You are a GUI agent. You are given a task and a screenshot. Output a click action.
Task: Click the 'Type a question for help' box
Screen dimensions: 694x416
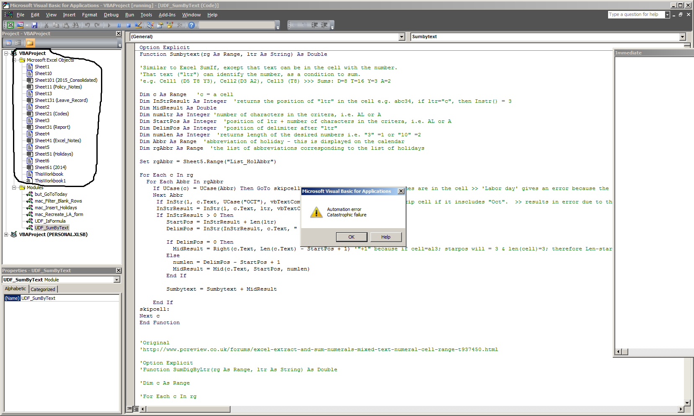[636, 15]
